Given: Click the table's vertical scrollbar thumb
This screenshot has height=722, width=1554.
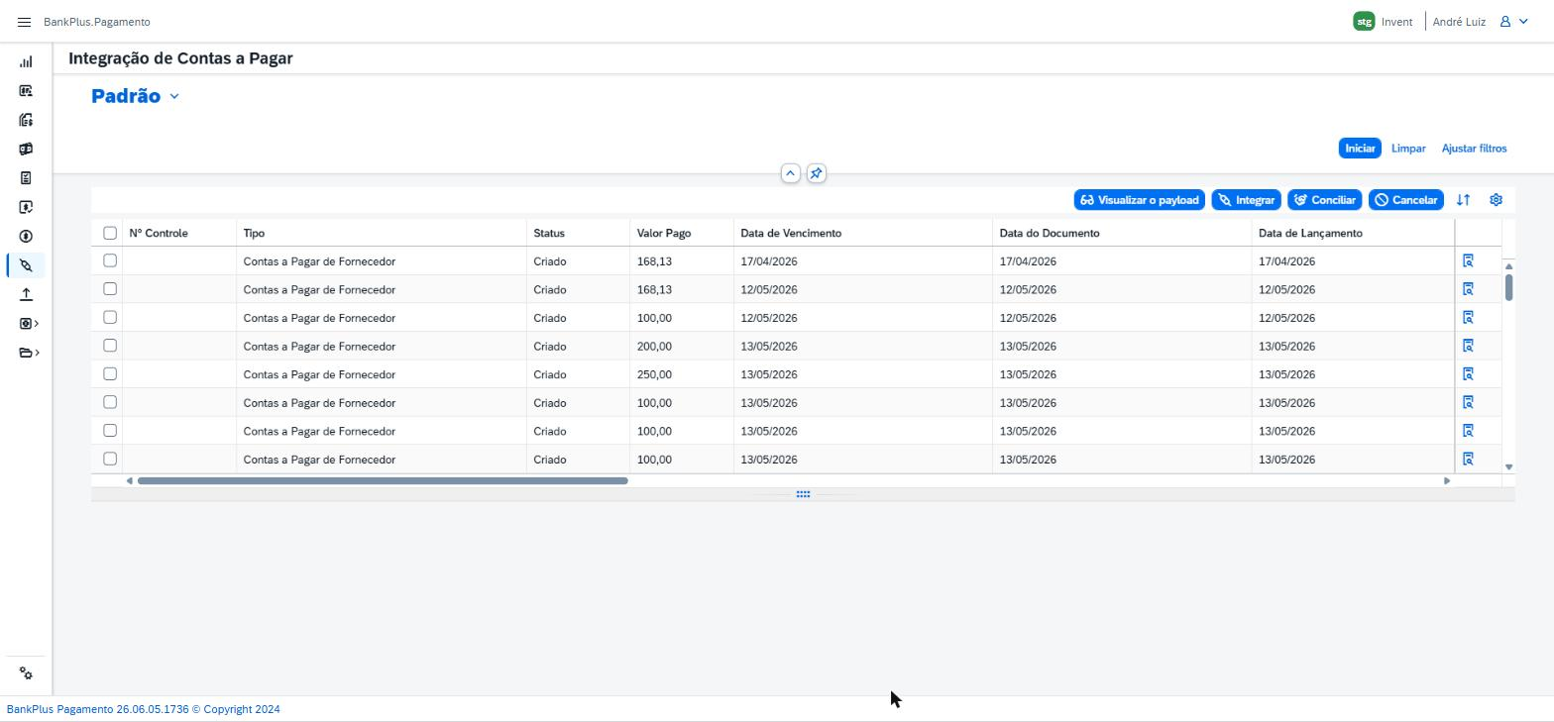Looking at the screenshot, I should 1508,287.
